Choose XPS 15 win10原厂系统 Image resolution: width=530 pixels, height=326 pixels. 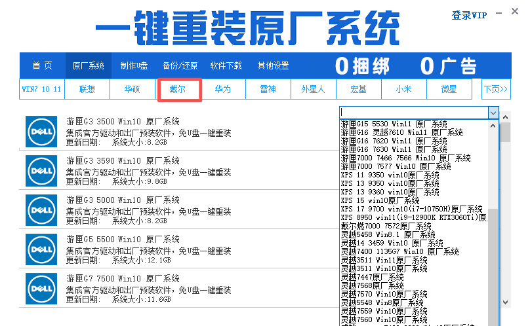(x=380, y=200)
